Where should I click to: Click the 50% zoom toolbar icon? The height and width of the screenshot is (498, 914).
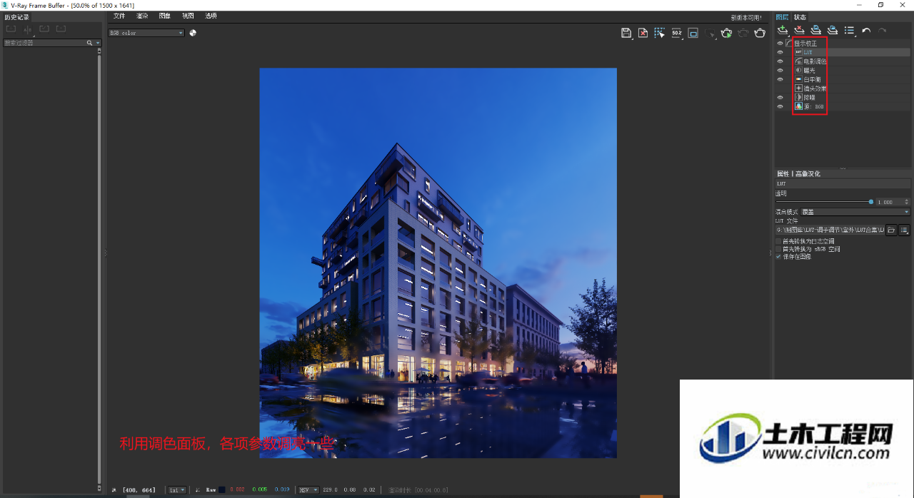click(677, 33)
